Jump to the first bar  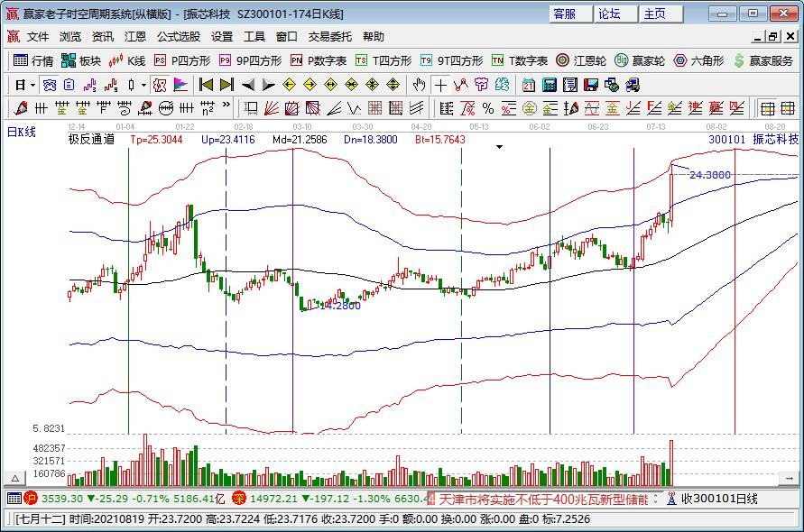[206, 85]
